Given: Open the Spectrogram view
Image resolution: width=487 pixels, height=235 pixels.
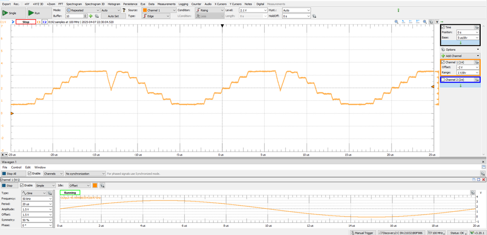Looking at the screenshot, I should click(x=74, y=4).
